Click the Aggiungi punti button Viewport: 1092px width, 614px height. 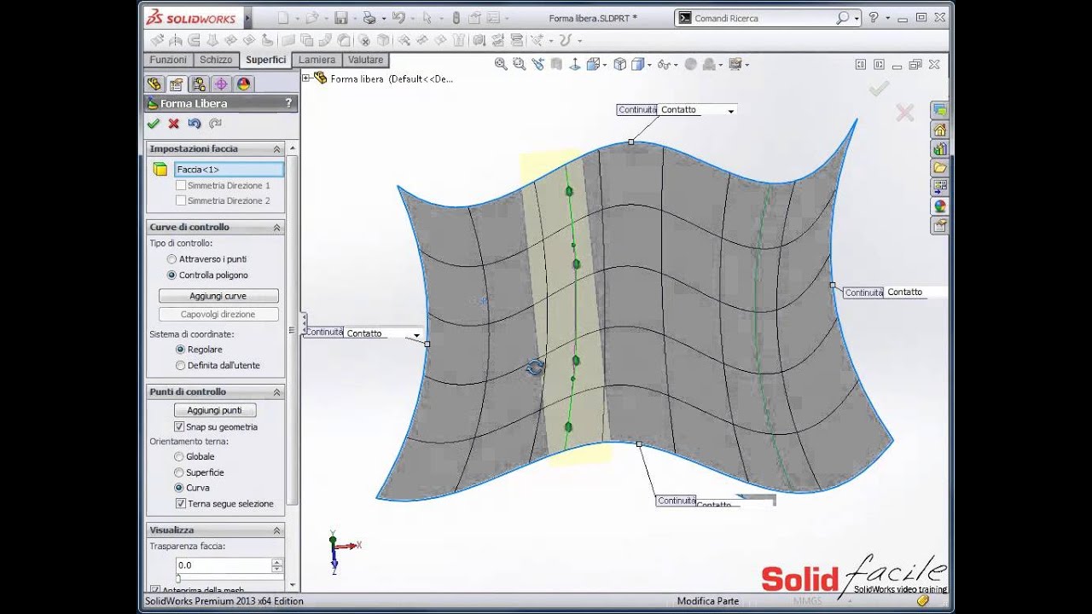tap(214, 410)
